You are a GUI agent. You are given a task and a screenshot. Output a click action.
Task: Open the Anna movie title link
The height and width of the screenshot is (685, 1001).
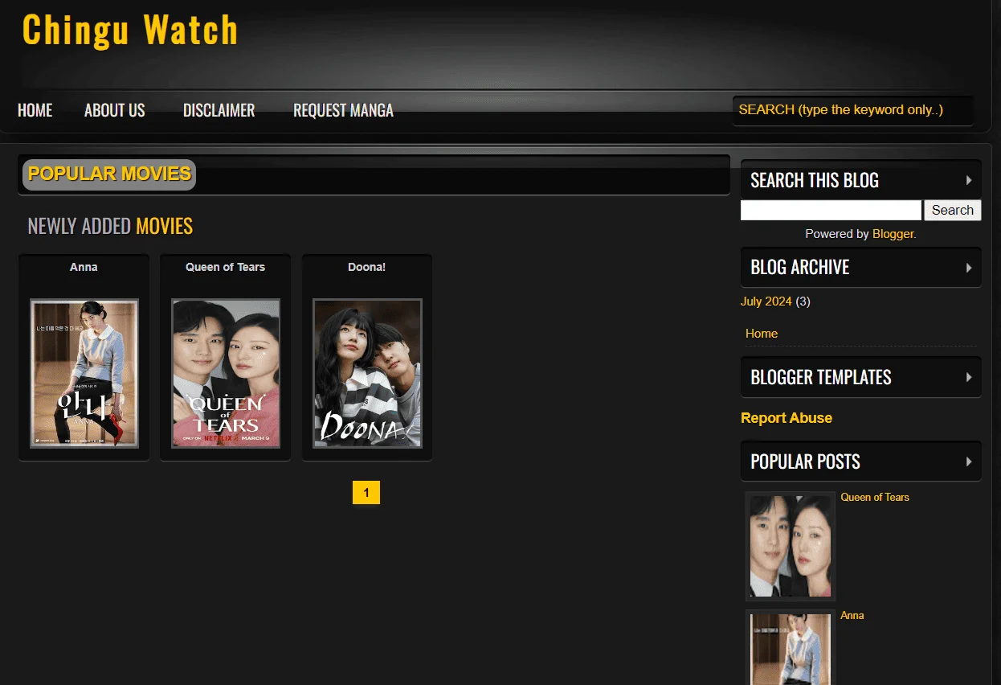[84, 267]
